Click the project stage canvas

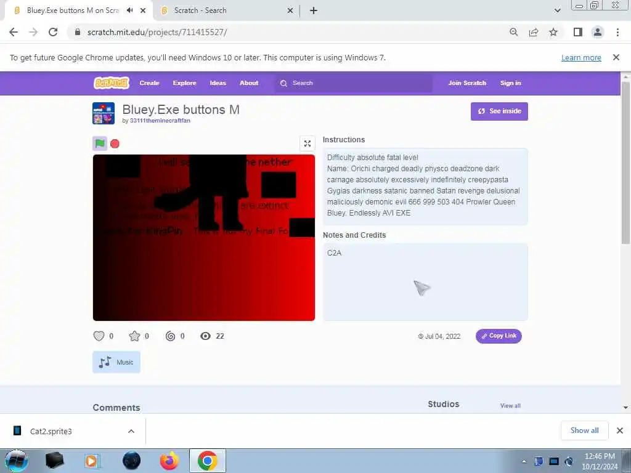[x=204, y=238]
